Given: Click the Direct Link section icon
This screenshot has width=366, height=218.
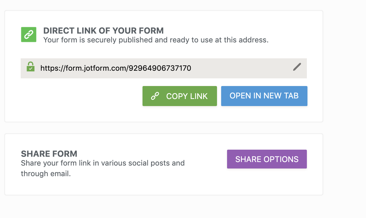Looking at the screenshot, I should click(28, 34).
